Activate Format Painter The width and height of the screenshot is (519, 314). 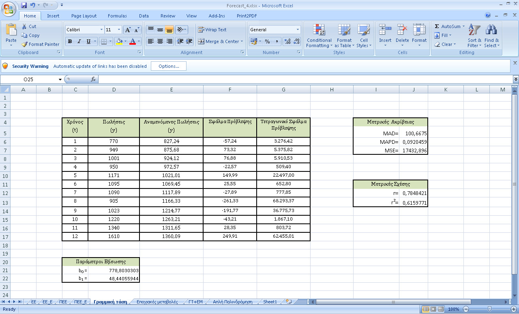click(40, 44)
